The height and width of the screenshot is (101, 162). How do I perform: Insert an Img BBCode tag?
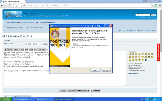click(39, 50)
